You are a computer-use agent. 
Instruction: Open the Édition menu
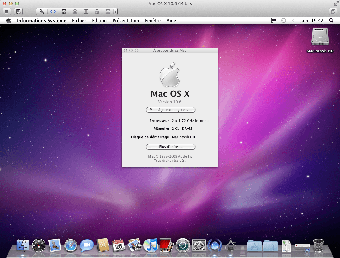(99, 21)
